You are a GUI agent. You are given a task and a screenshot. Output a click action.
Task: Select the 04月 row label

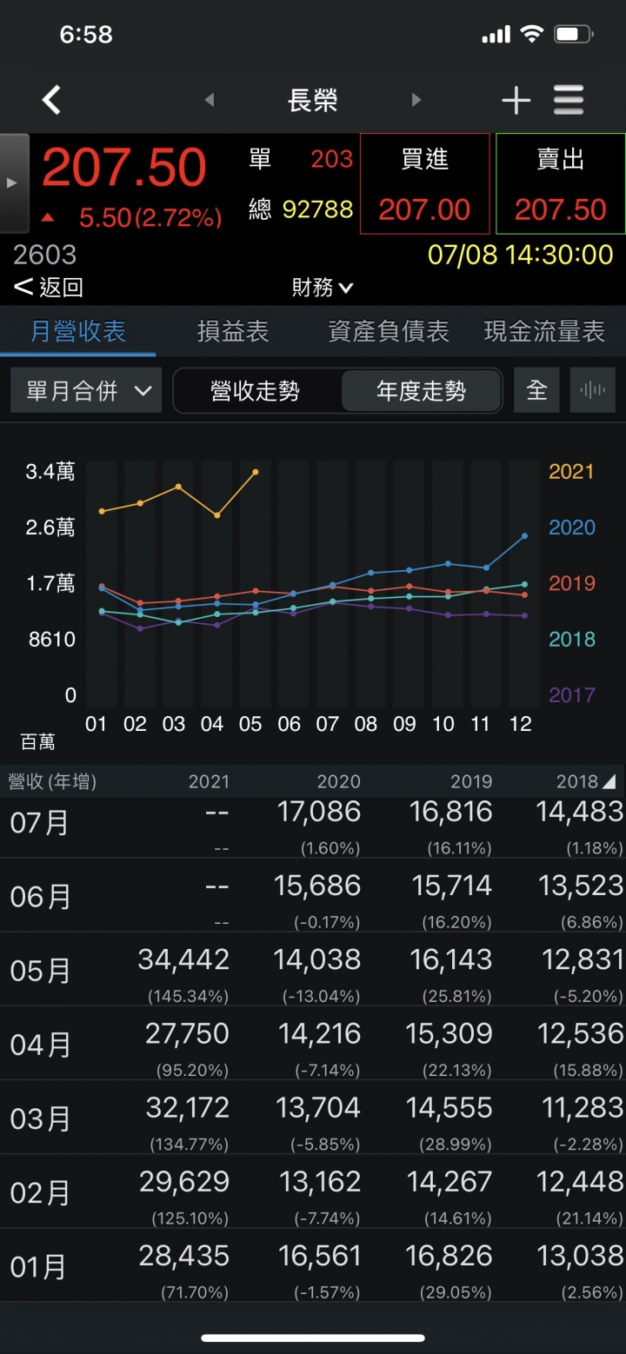coord(40,1045)
